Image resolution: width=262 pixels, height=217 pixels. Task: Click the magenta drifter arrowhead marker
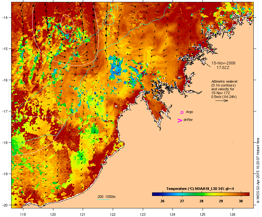pyautogui.click(x=180, y=121)
